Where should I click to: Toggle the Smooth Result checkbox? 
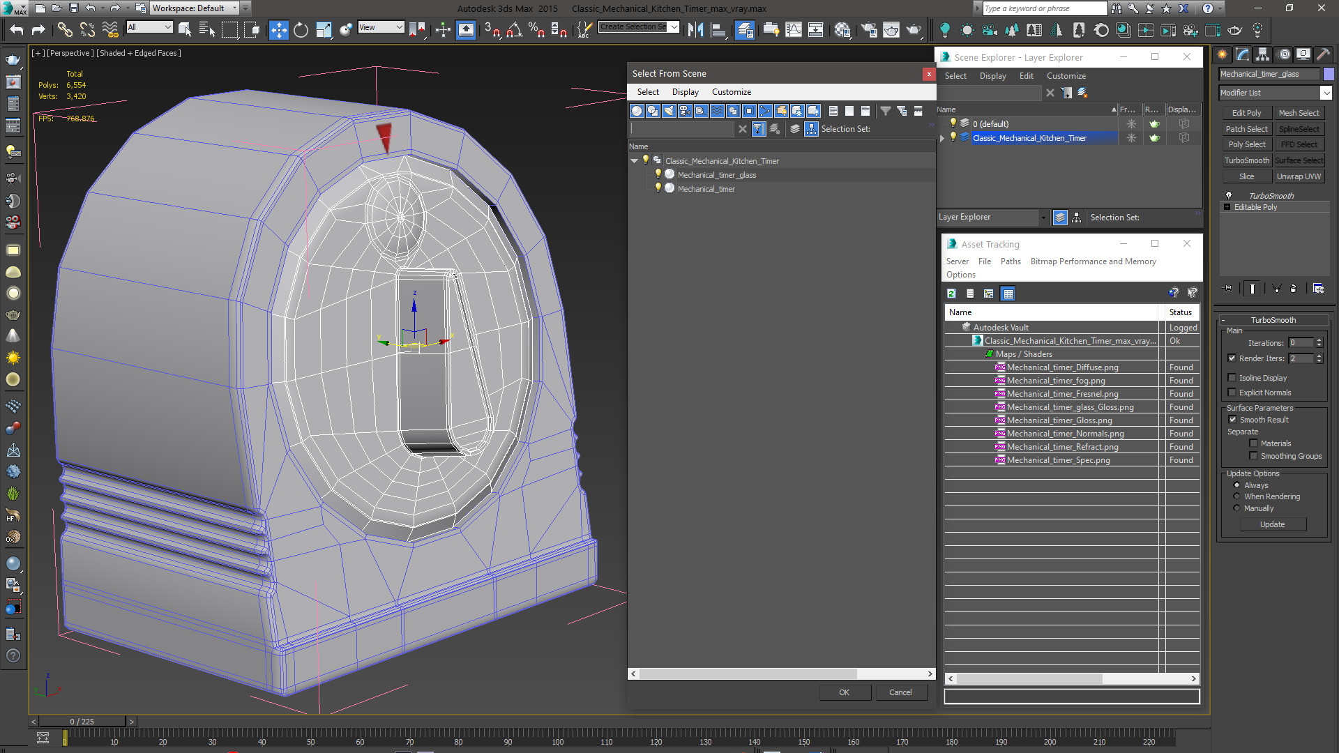click(x=1232, y=420)
